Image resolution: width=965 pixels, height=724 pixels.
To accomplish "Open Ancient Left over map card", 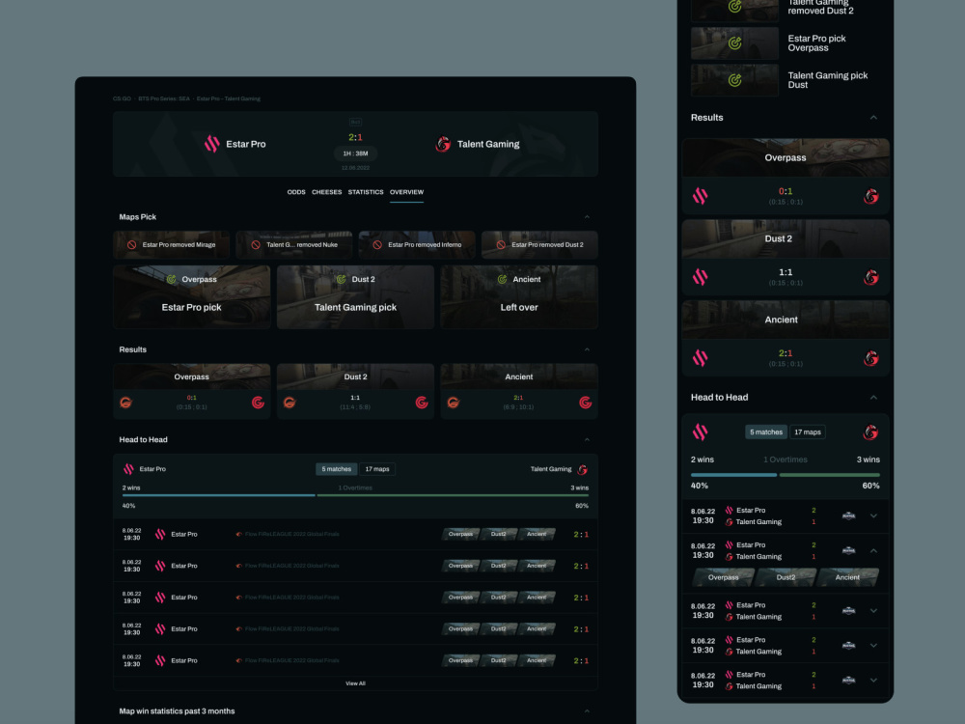I will 519,296.
